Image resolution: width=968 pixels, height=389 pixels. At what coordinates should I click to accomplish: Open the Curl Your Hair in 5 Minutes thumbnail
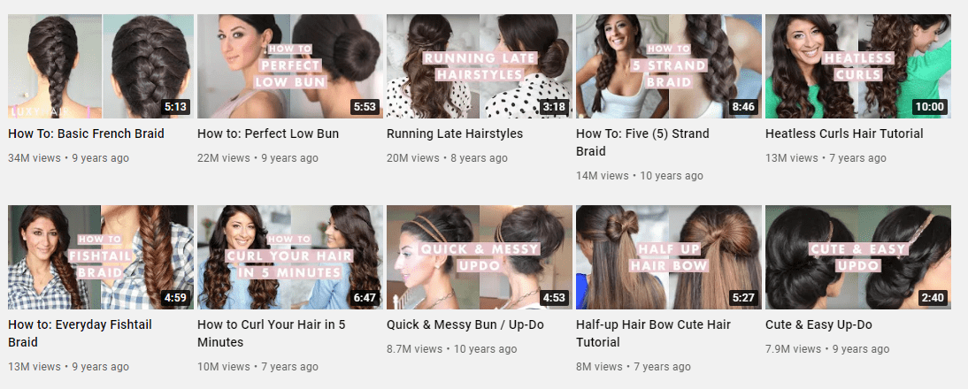coord(290,257)
